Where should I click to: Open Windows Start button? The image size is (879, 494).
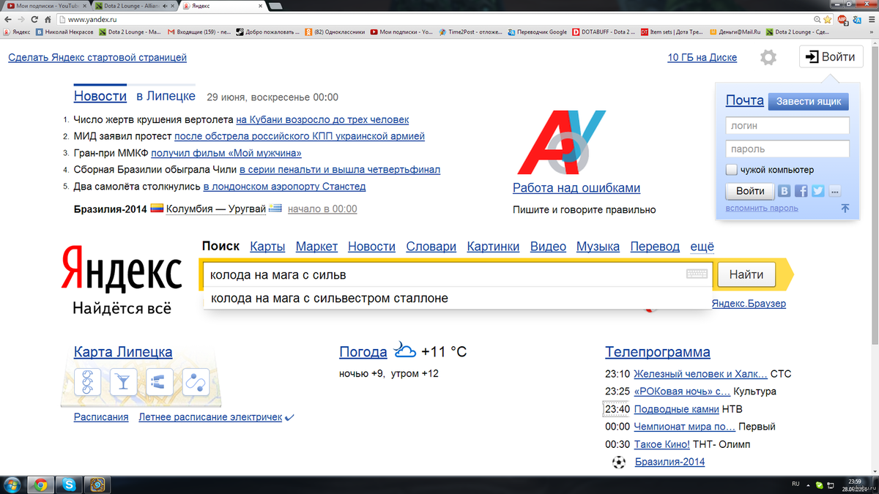[x=12, y=484]
